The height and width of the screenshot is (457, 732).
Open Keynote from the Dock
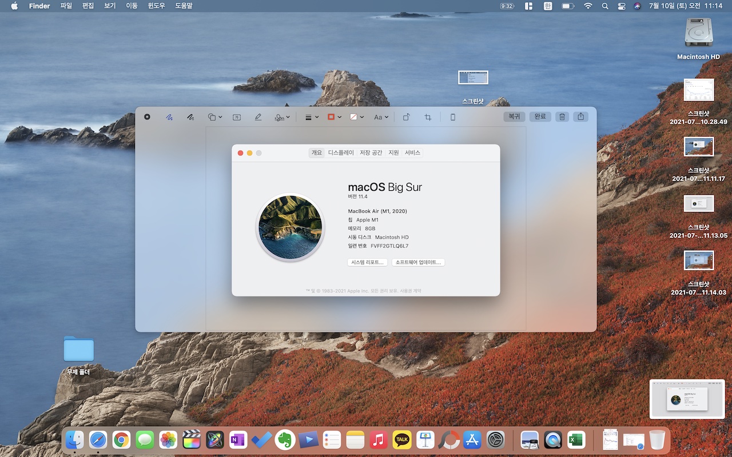tap(425, 440)
